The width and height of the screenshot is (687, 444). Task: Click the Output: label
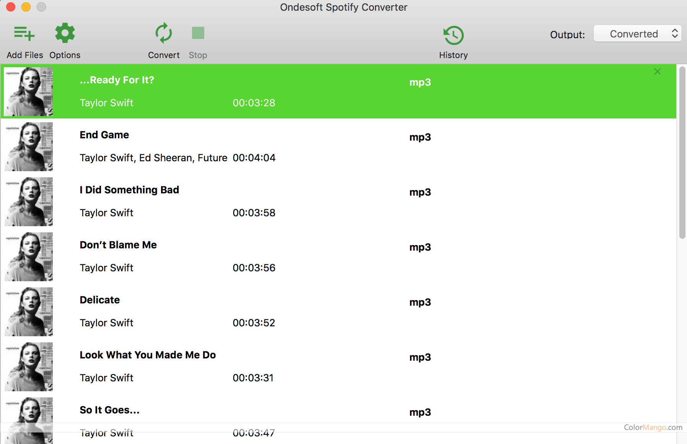click(567, 35)
